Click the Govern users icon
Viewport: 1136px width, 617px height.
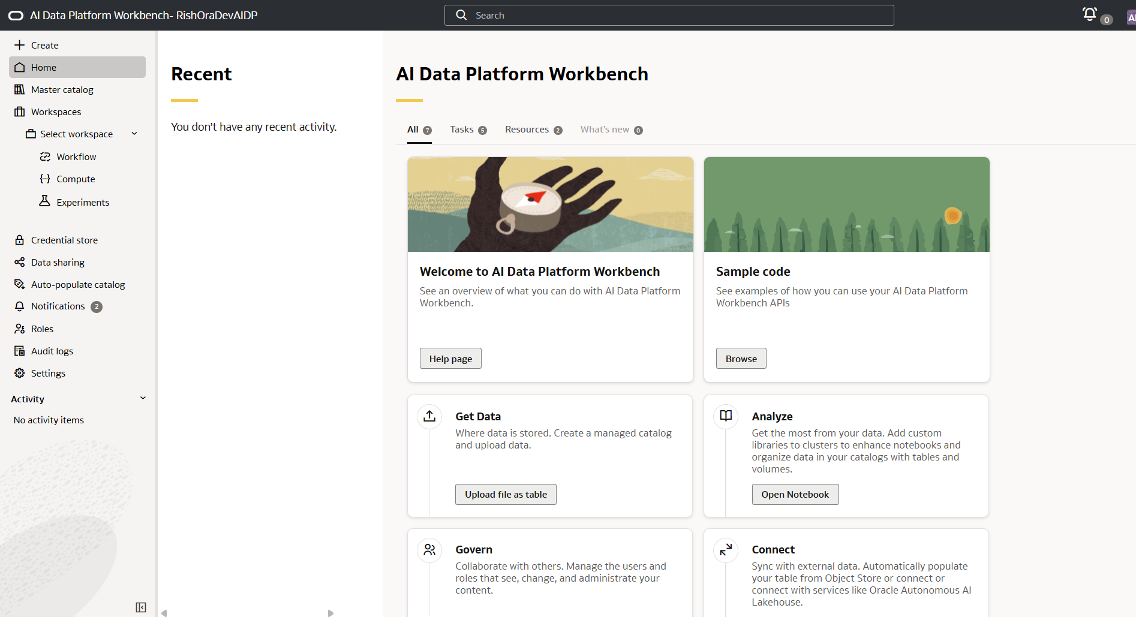pyautogui.click(x=429, y=549)
